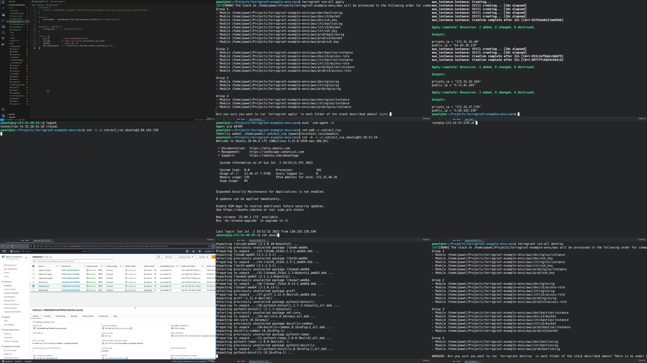This screenshot has height=363, width=647.
Task: Expand the OUTLINE section in Explorer
Action: click(x=12, y=114)
